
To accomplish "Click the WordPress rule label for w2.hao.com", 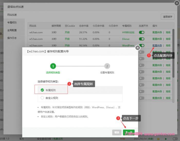I will click(128, 46).
